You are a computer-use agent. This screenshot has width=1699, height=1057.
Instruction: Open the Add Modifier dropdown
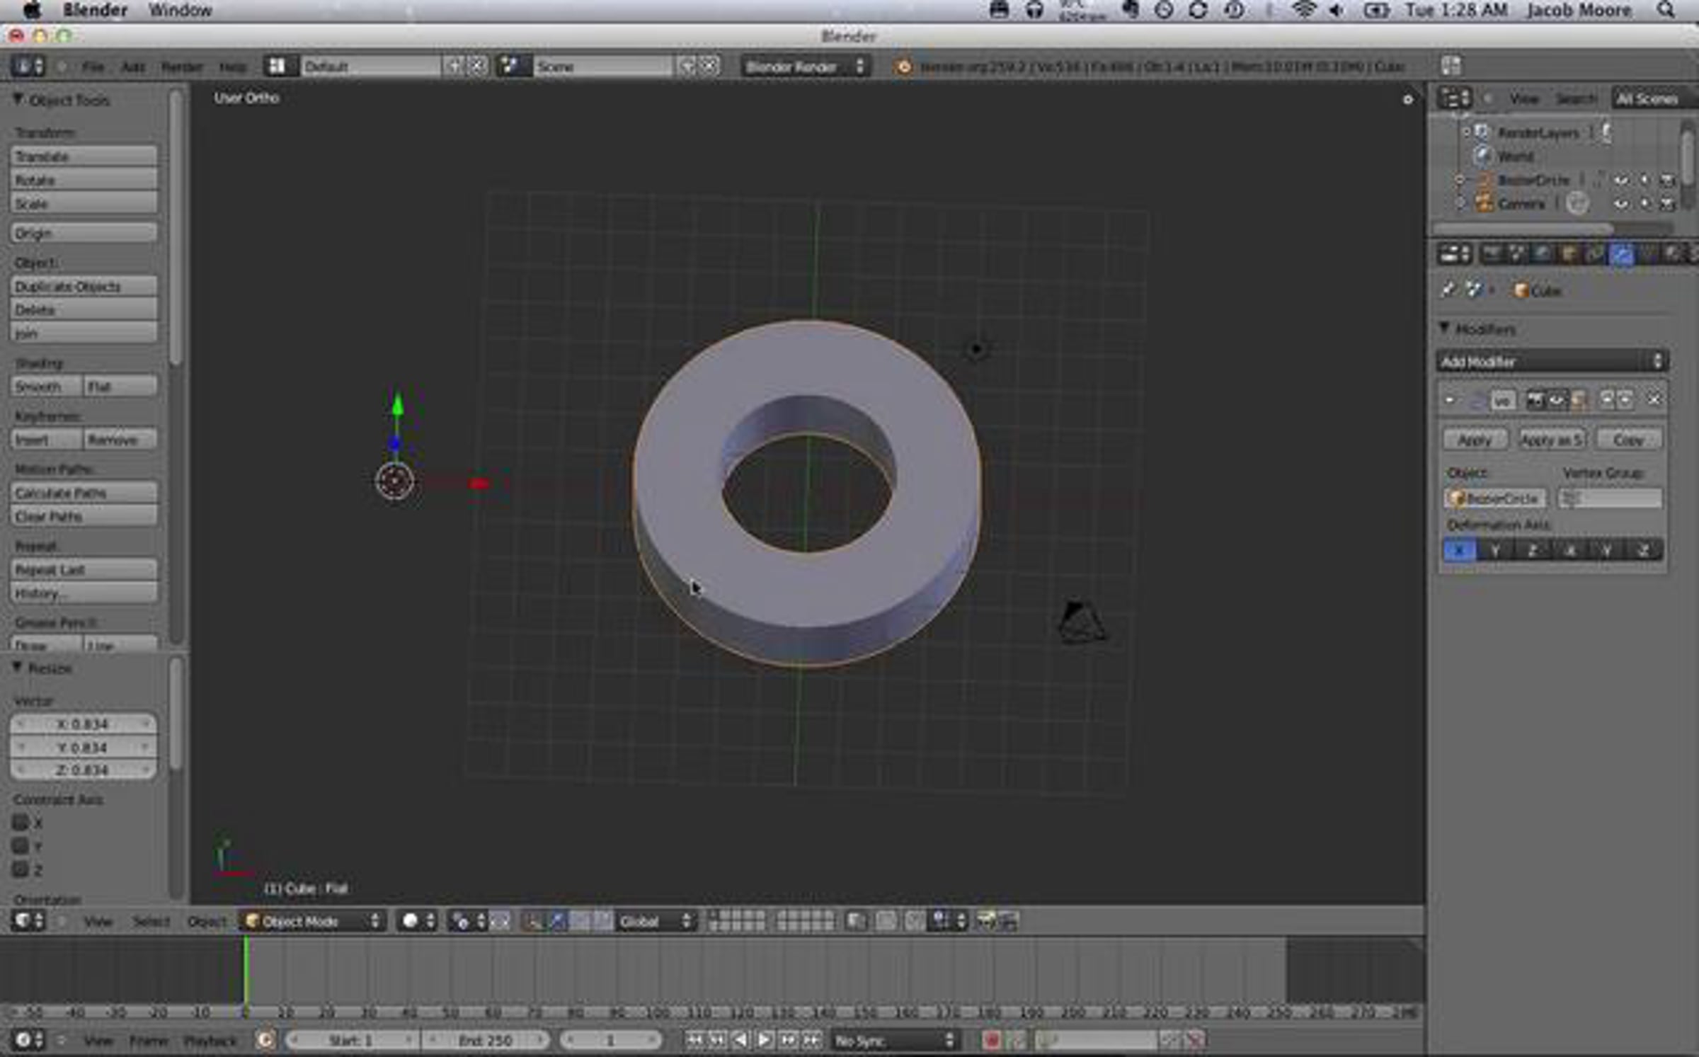(x=1552, y=362)
